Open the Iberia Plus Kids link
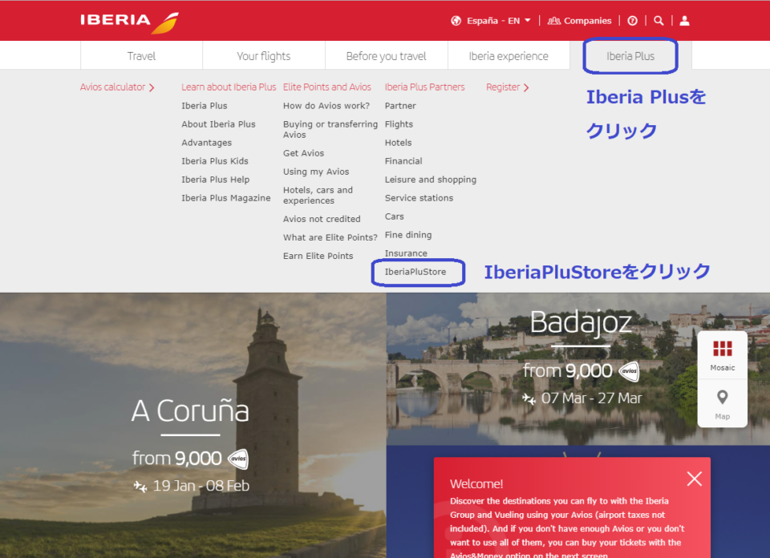Viewport: 770px width, 558px height. [x=215, y=161]
